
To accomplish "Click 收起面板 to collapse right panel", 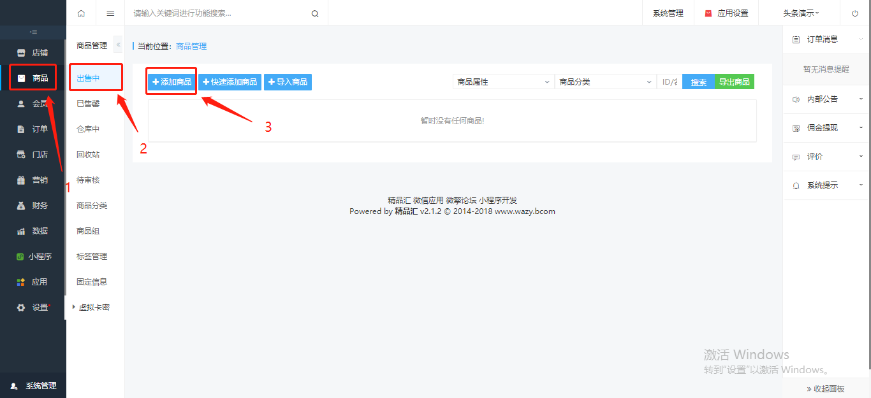I will click(826, 388).
